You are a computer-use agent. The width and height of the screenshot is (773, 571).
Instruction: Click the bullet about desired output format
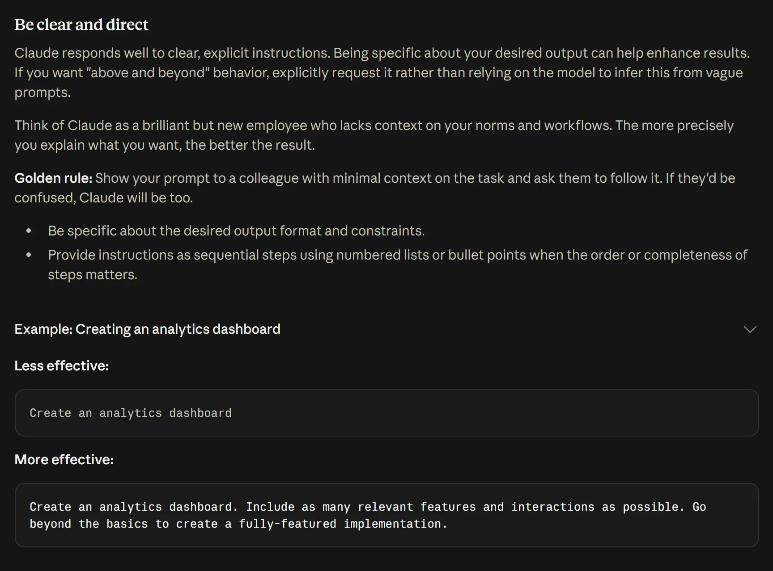click(236, 231)
